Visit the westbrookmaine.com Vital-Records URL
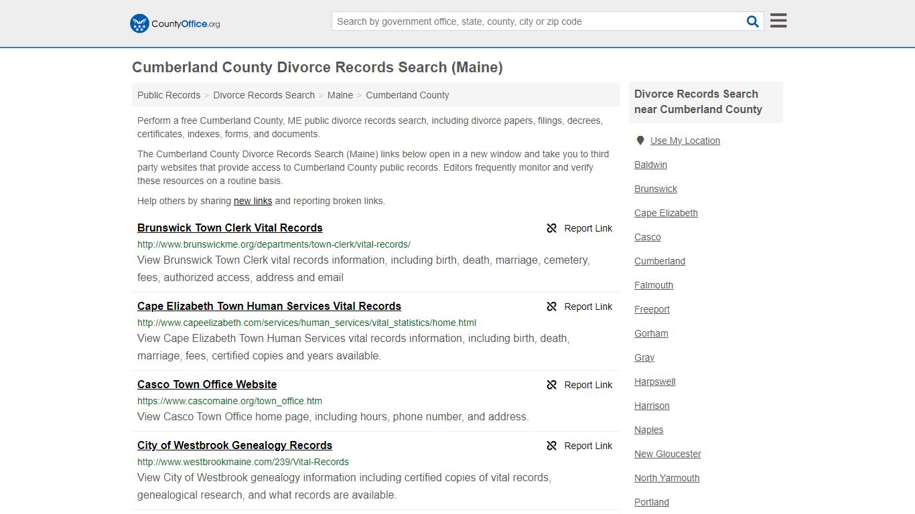 [x=243, y=462]
